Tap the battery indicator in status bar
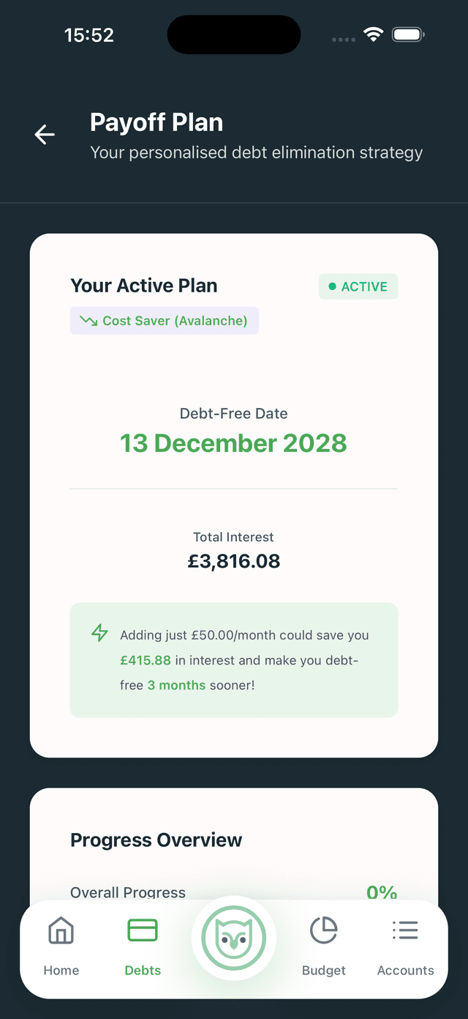The image size is (468, 1019). [x=408, y=34]
